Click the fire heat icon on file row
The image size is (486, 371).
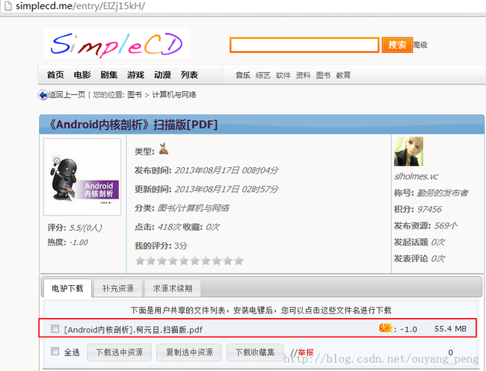[385, 328]
